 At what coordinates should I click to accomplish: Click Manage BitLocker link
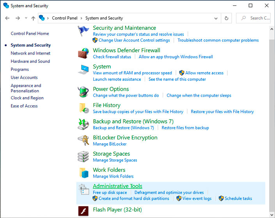[x=110, y=144]
